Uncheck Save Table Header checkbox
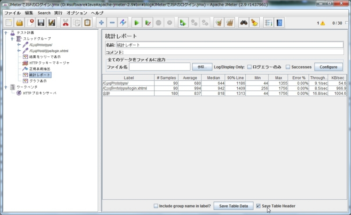 tap(258, 206)
